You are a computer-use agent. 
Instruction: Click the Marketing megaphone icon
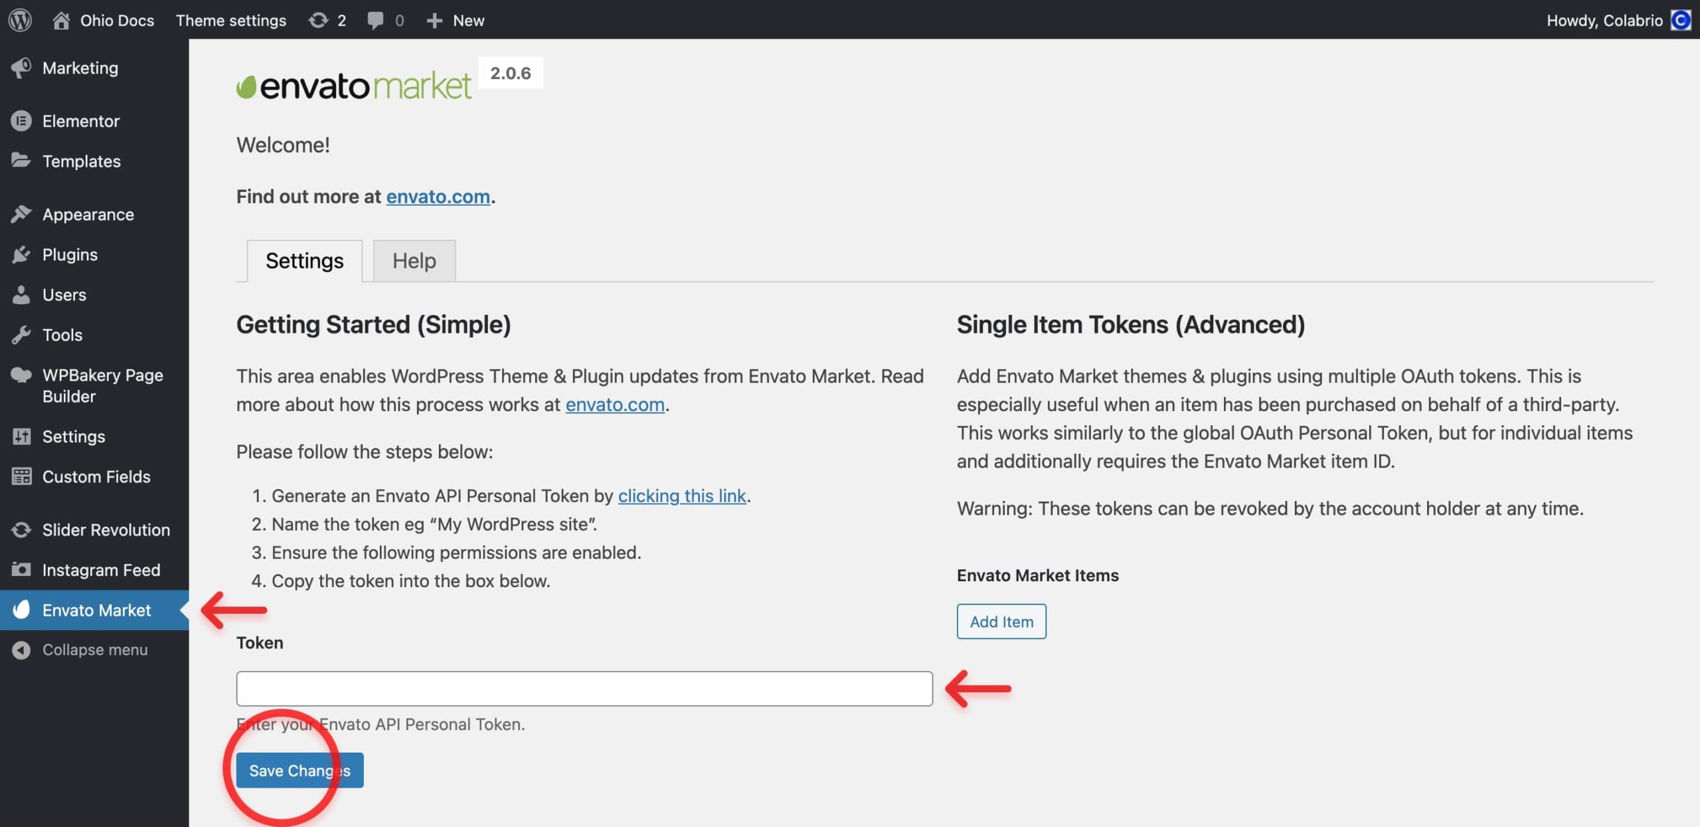click(21, 68)
